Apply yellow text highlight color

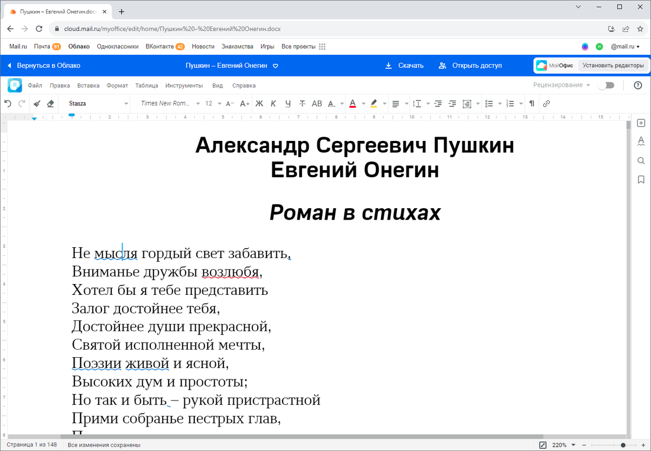pyautogui.click(x=374, y=103)
